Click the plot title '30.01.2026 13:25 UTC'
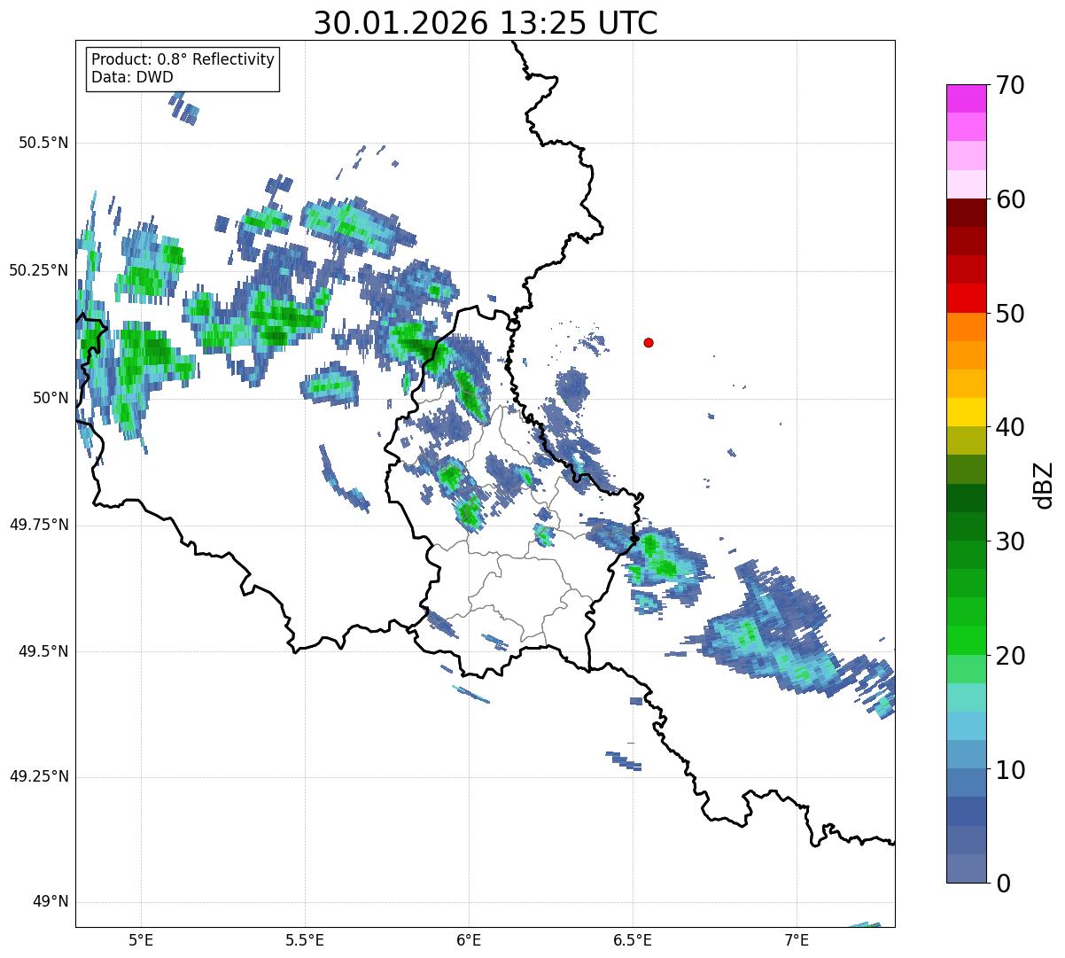Image resolution: width=1065 pixels, height=958 pixels. tap(486, 23)
